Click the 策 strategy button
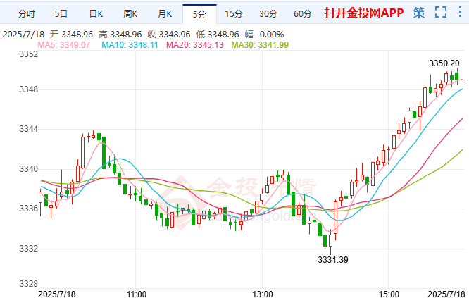The image size is (469, 298). tap(419, 13)
